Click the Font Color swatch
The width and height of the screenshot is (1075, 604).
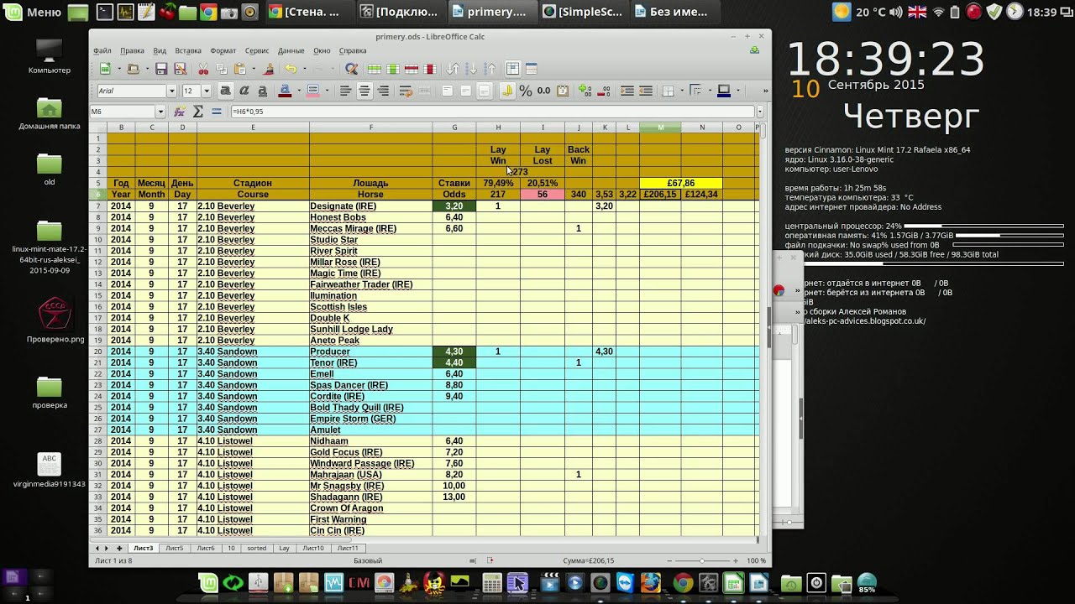tap(285, 91)
